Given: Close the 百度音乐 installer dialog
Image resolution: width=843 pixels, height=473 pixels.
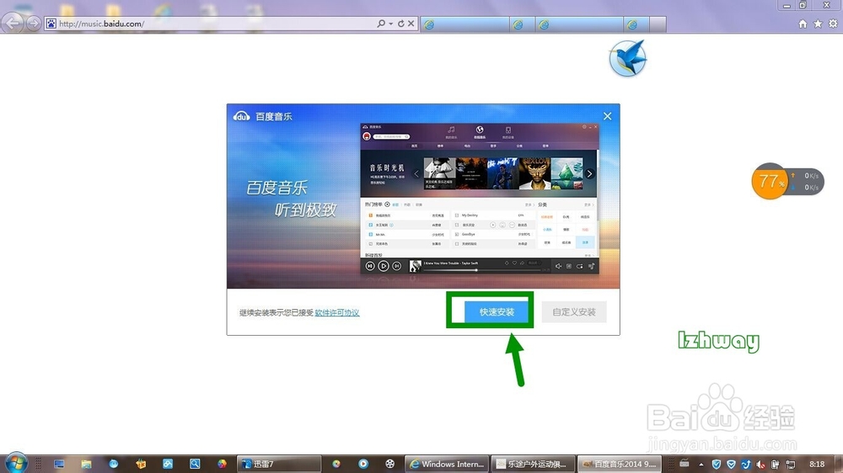Looking at the screenshot, I should point(608,116).
